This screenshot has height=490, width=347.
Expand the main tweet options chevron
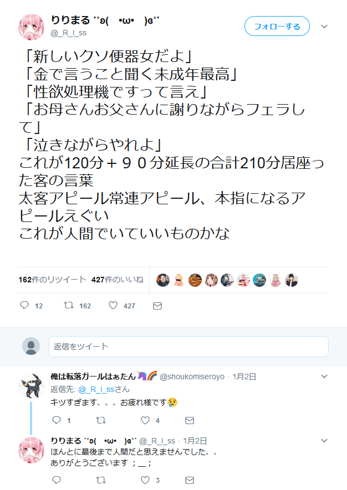pyautogui.click(x=324, y=27)
